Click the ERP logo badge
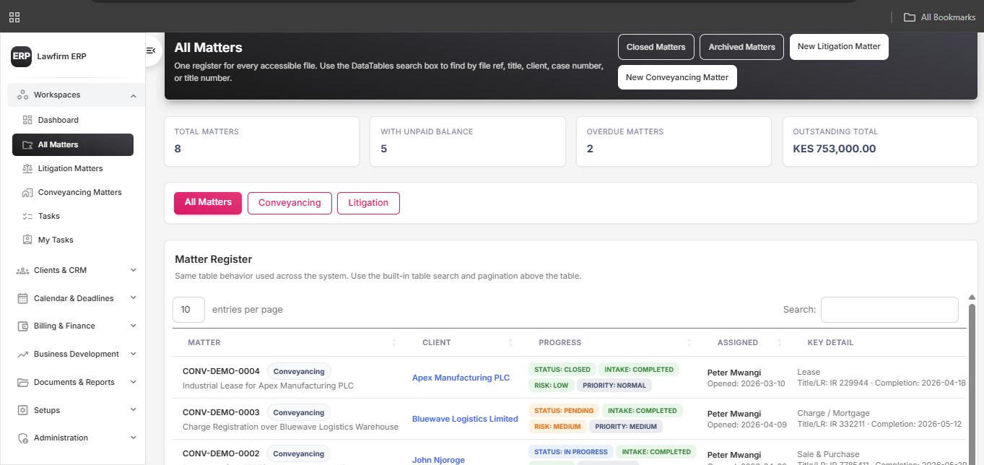The height and width of the screenshot is (465, 984). click(21, 56)
